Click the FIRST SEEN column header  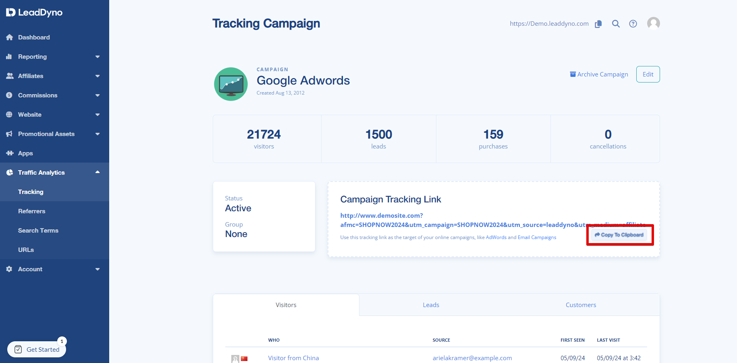tap(573, 340)
